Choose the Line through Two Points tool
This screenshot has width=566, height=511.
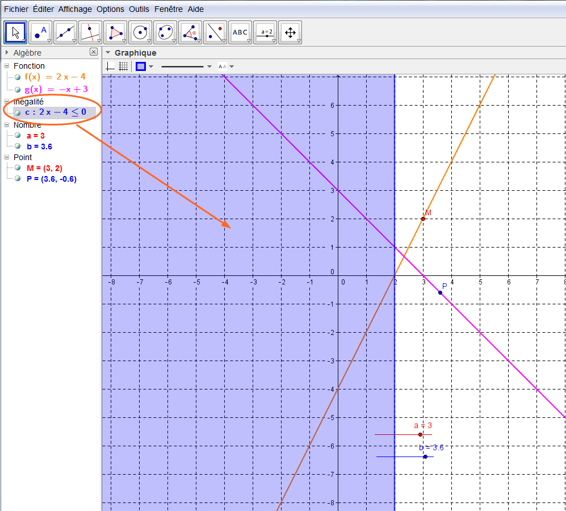click(65, 32)
